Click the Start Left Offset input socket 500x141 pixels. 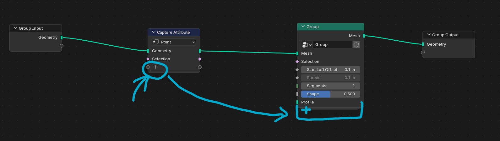tap(297, 70)
